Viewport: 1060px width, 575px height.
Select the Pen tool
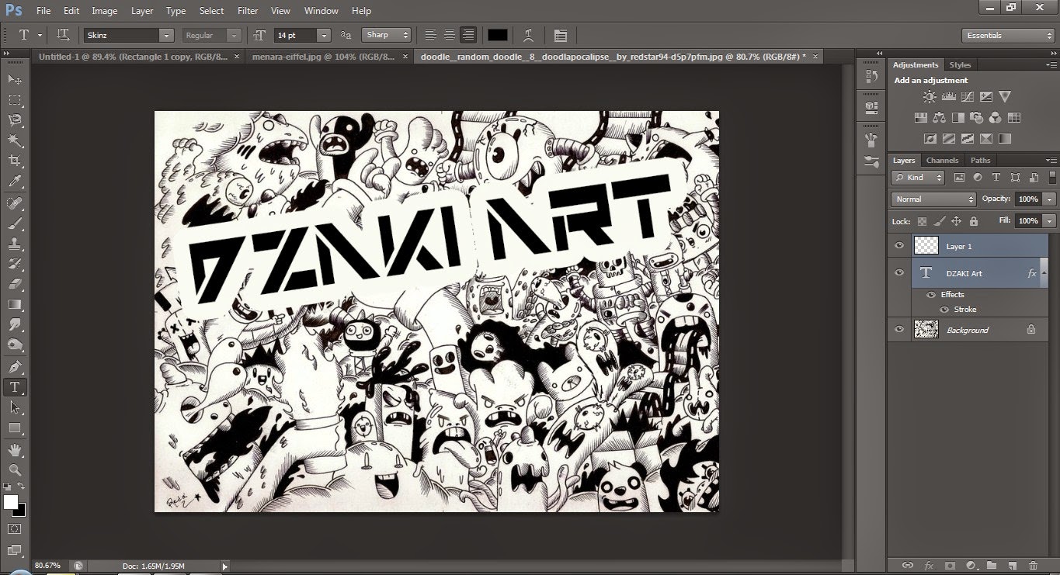point(15,366)
